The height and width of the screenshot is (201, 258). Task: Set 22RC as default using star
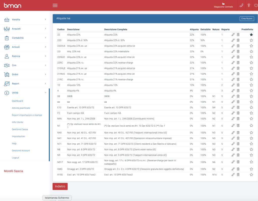(251, 63)
